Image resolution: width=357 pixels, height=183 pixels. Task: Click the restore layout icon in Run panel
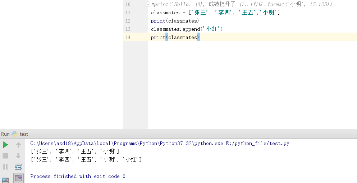[5, 180]
